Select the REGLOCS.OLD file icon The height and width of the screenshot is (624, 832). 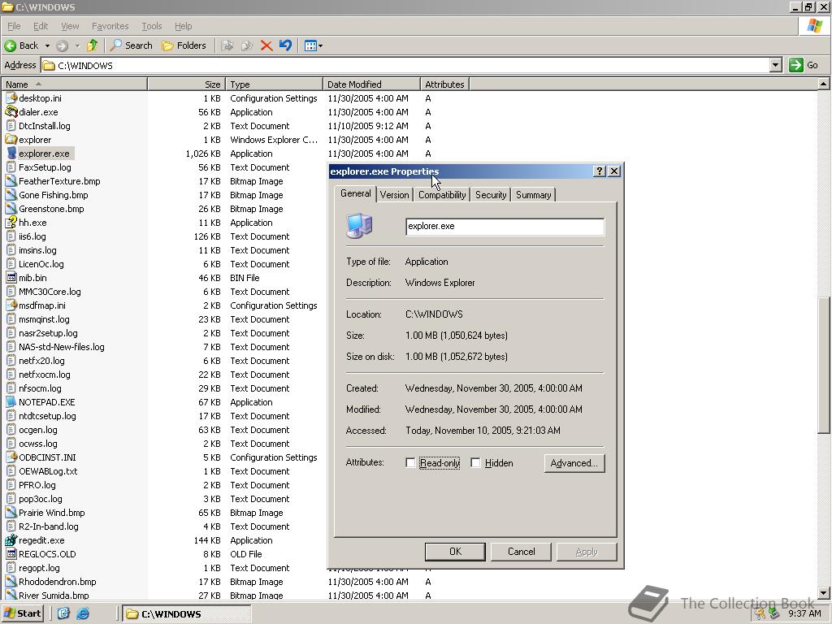coord(11,554)
